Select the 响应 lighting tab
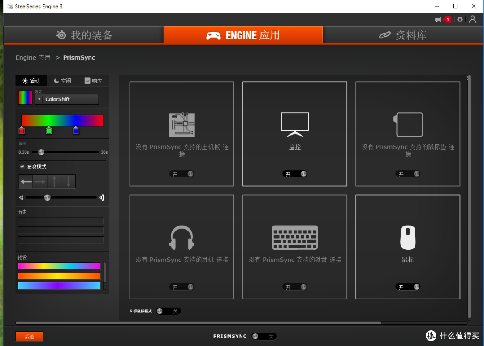Image resolution: width=484 pixels, height=346 pixels. (93, 81)
